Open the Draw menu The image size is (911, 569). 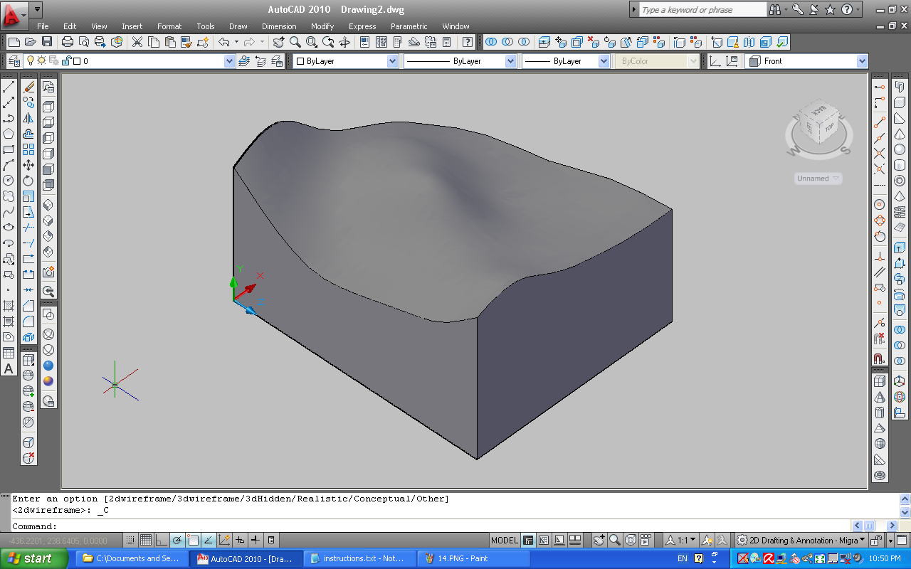pyautogui.click(x=238, y=26)
